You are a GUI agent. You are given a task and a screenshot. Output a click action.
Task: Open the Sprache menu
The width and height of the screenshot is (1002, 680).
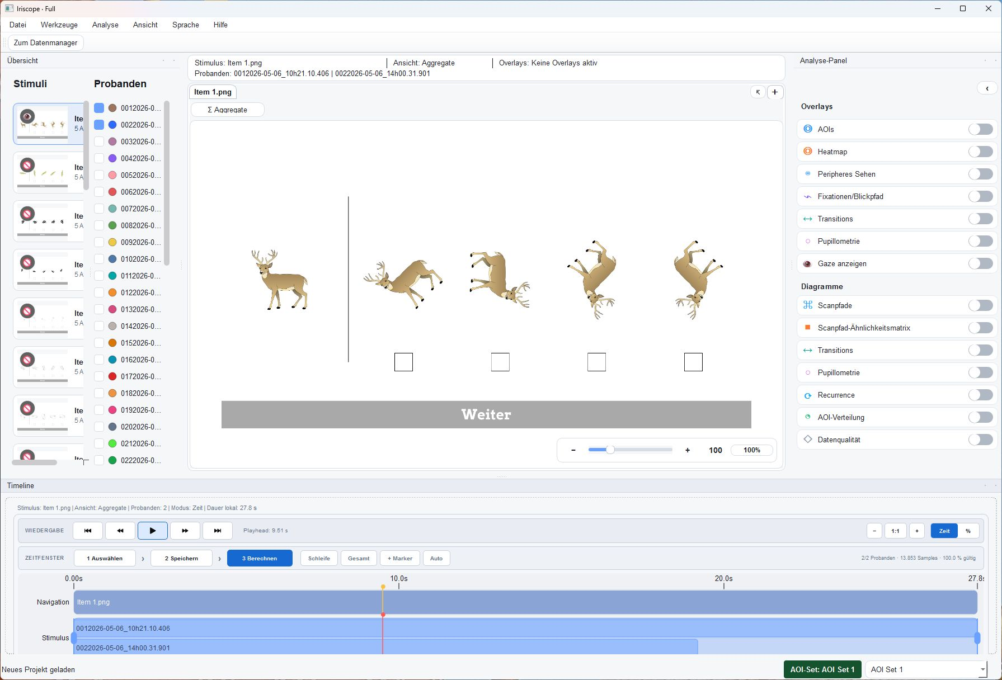tap(186, 25)
